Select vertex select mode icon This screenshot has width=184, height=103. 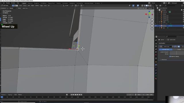13,6
